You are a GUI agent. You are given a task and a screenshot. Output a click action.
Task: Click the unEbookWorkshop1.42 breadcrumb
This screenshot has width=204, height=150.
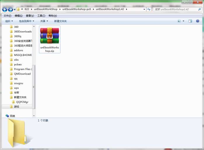pyautogui.click(x=110, y=9)
